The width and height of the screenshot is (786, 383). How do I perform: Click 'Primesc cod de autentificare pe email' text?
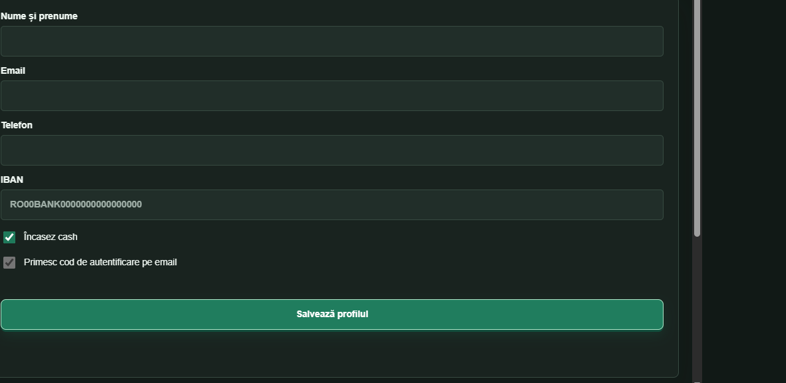coord(100,262)
